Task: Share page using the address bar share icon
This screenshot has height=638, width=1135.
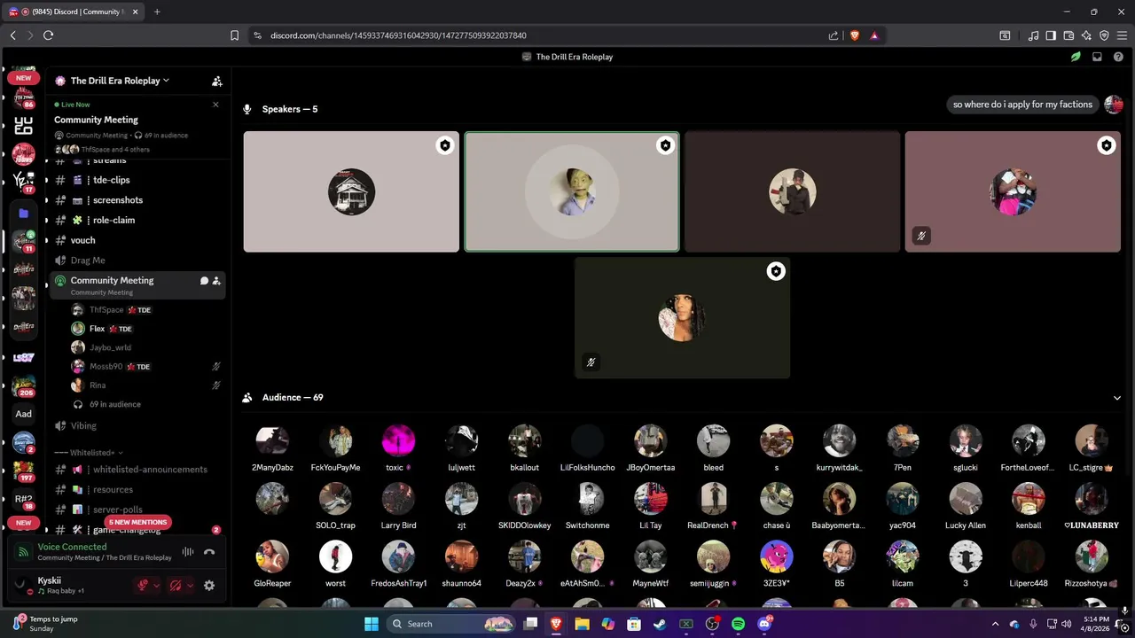Action: pos(834,35)
